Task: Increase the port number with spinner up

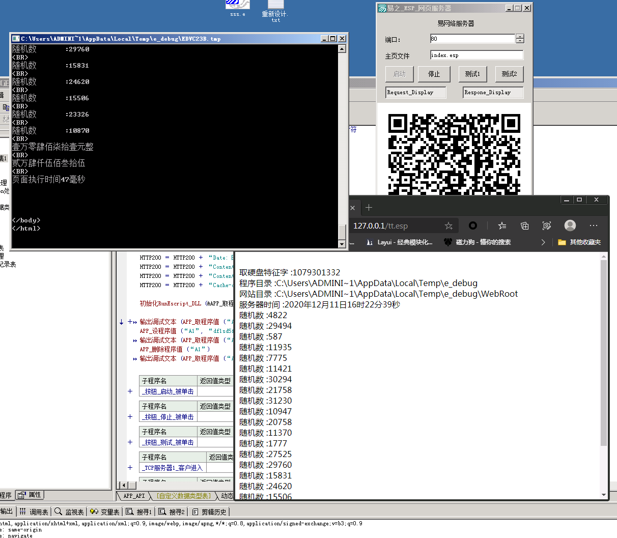Action: pyautogui.click(x=520, y=36)
